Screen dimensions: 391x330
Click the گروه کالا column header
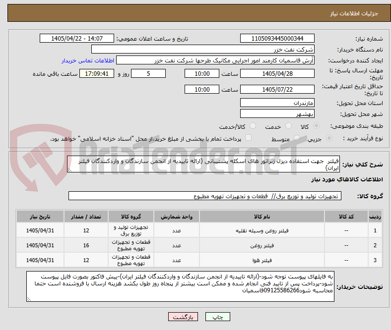point(131,217)
